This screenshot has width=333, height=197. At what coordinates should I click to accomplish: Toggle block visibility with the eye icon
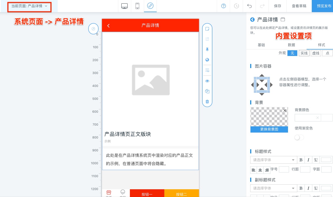pos(207,81)
